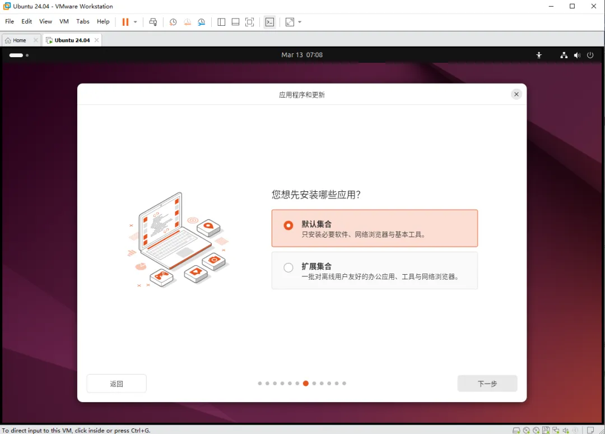Image resolution: width=605 pixels, height=434 pixels.
Task: Open the clock showing Mar 13 07:08
Action: coord(302,55)
